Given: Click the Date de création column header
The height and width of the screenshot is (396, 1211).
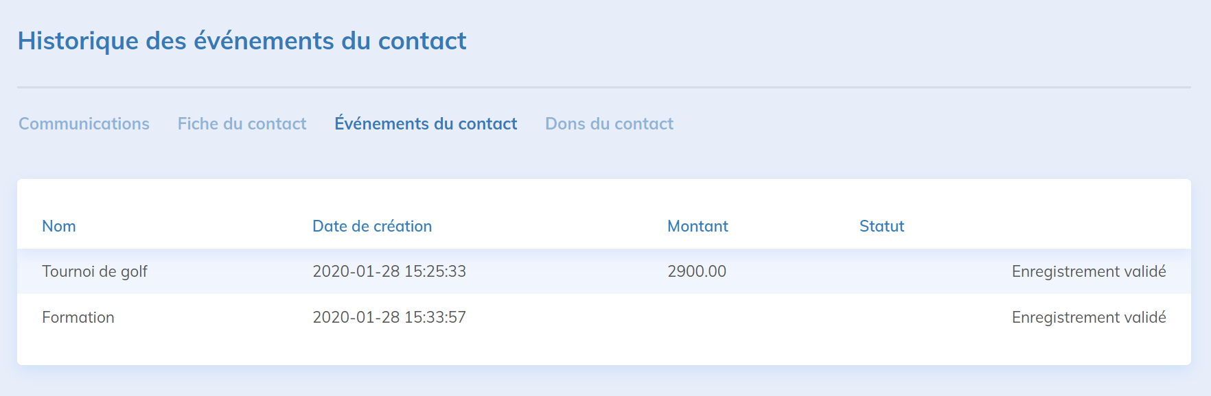Looking at the screenshot, I should [x=372, y=226].
